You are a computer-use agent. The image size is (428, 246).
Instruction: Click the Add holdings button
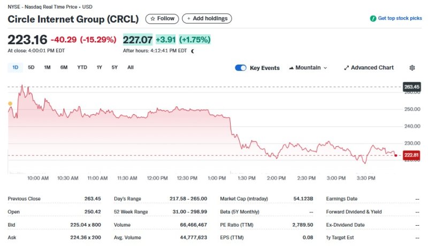click(x=207, y=19)
